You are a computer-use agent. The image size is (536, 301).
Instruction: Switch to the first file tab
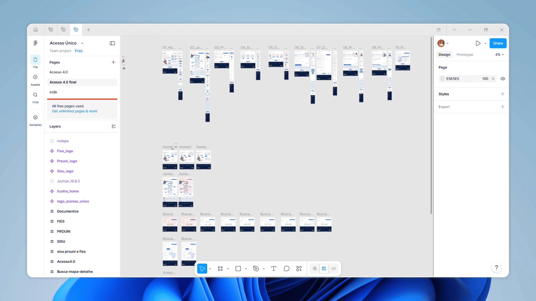(x=51, y=30)
